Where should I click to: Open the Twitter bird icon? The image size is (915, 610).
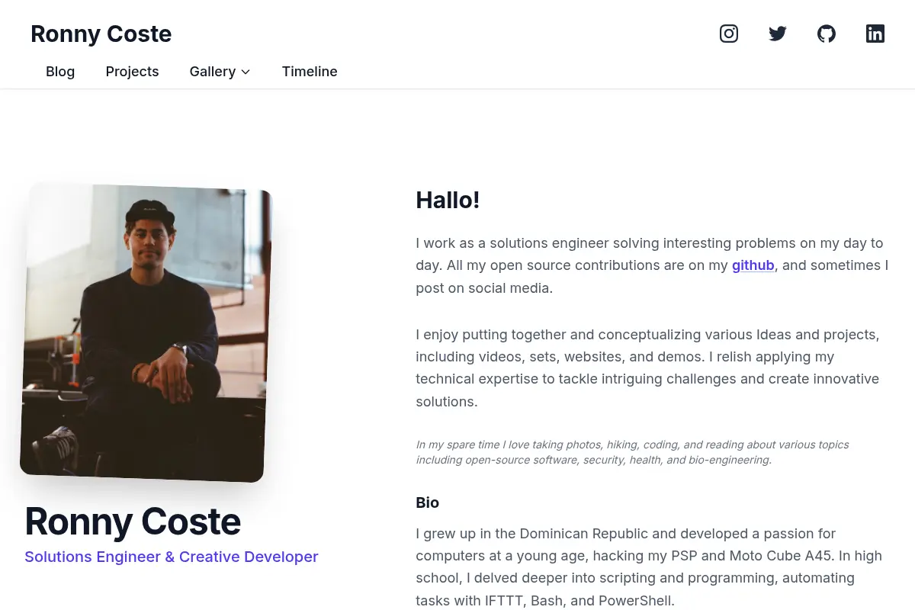pyautogui.click(x=778, y=34)
